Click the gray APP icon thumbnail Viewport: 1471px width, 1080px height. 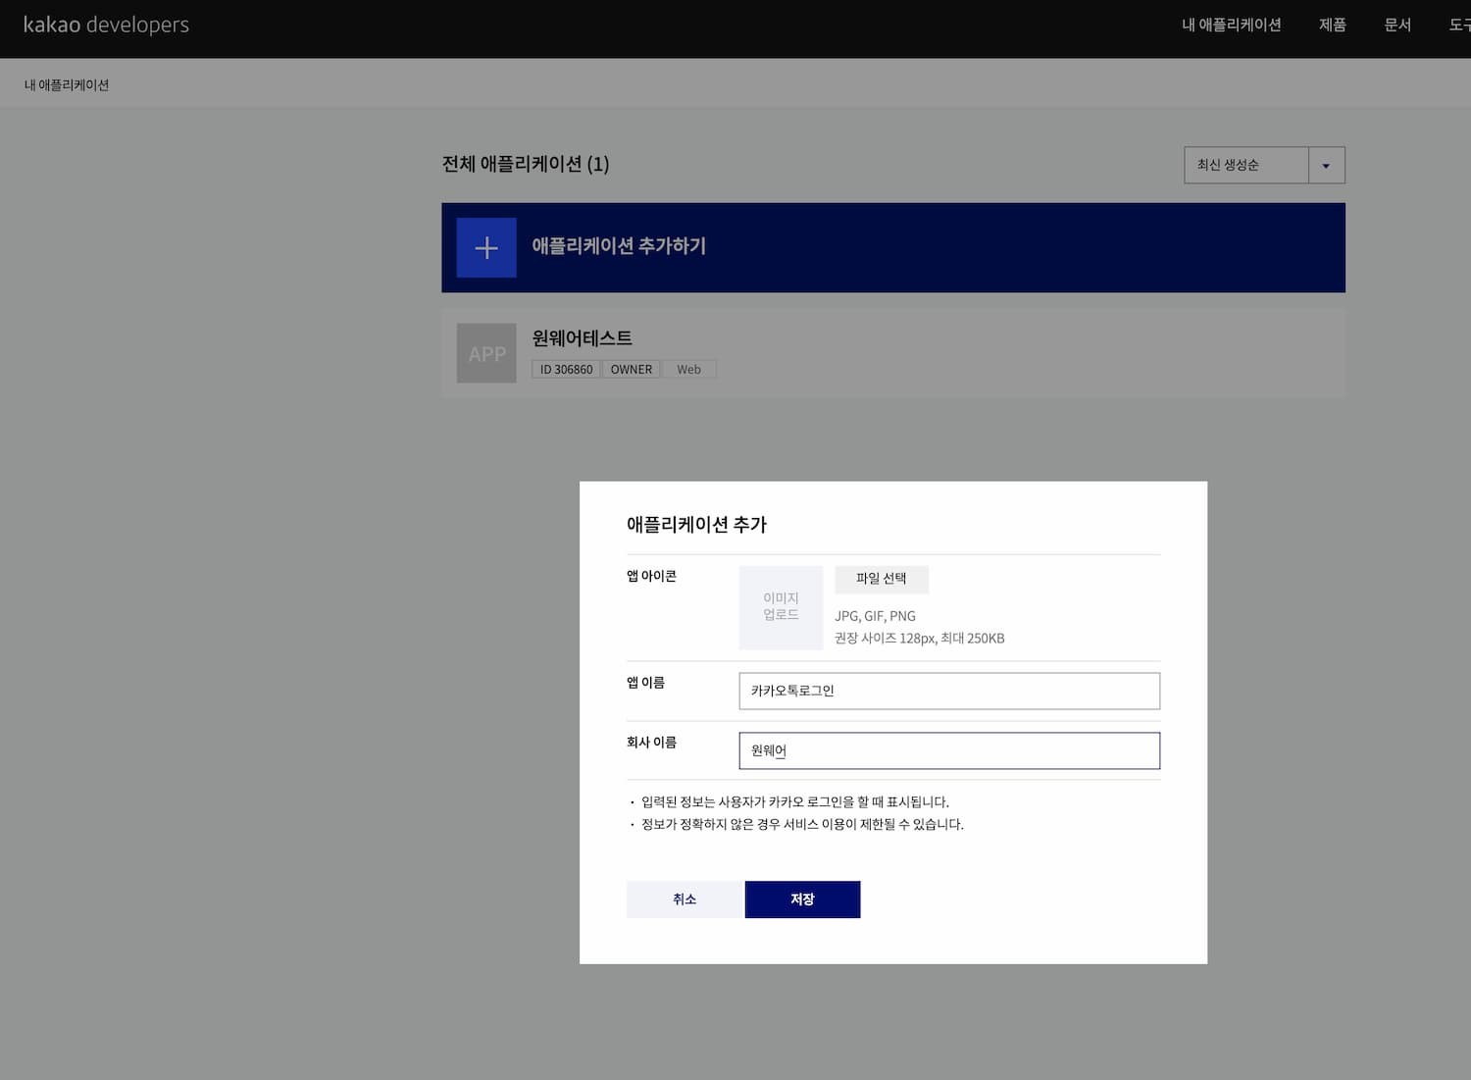[486, 353]
